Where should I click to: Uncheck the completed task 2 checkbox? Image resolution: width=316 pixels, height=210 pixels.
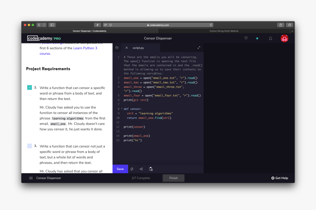pyautogui.click(x=29, y=88)
